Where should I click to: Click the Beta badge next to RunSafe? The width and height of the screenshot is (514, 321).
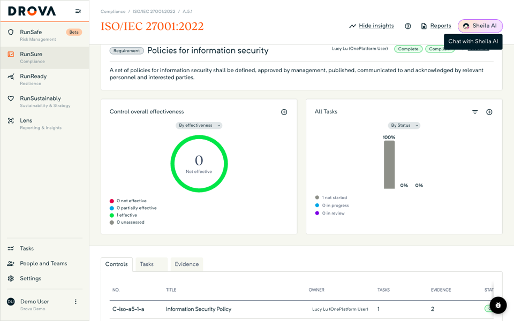pos(74,32)
